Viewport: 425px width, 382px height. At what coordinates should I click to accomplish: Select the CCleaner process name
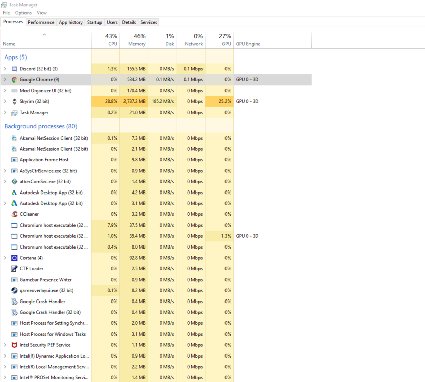point(29,214)
